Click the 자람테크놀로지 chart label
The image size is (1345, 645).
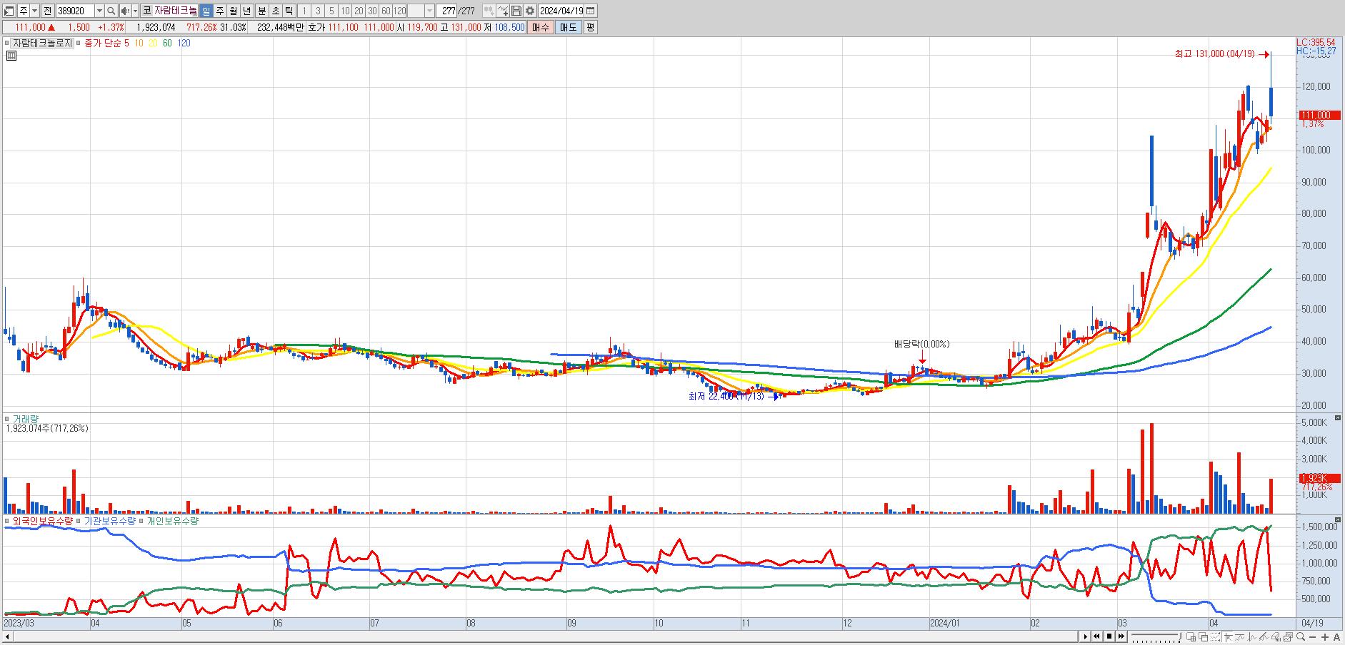pyautogui.click(x=43, y=43)
